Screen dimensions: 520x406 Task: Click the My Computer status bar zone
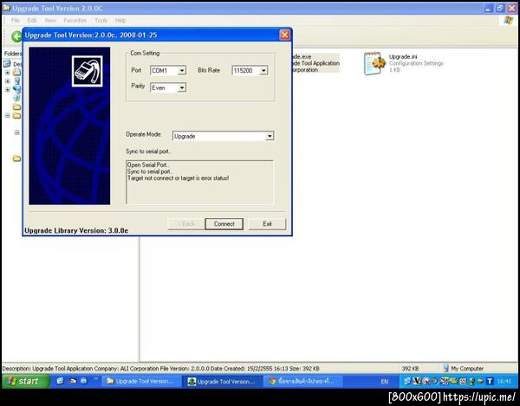pyautogui.click(x=464, y=368)
